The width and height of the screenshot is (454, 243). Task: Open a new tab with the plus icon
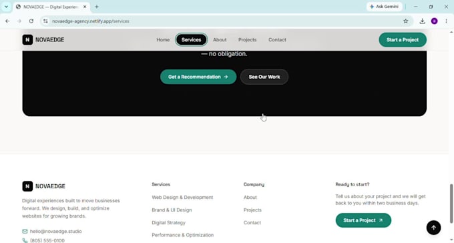97,7
